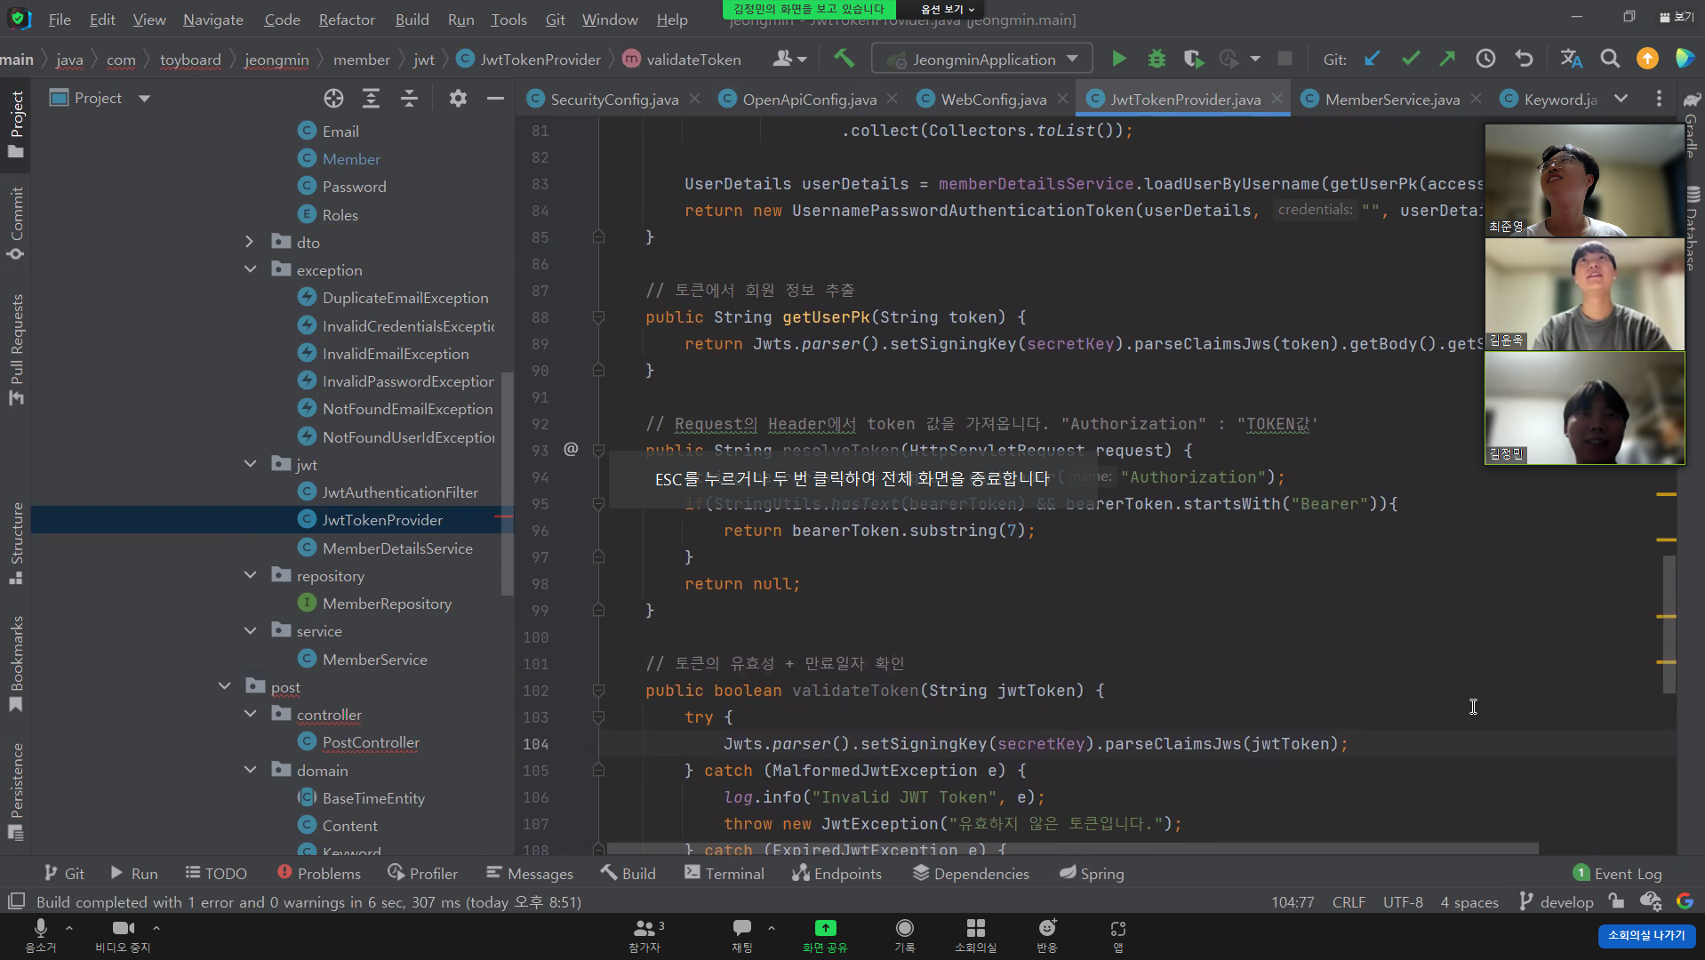Stop video in Zoom toolbar
The width and height of the screenshot is (1705, 960).
point(123,935)
